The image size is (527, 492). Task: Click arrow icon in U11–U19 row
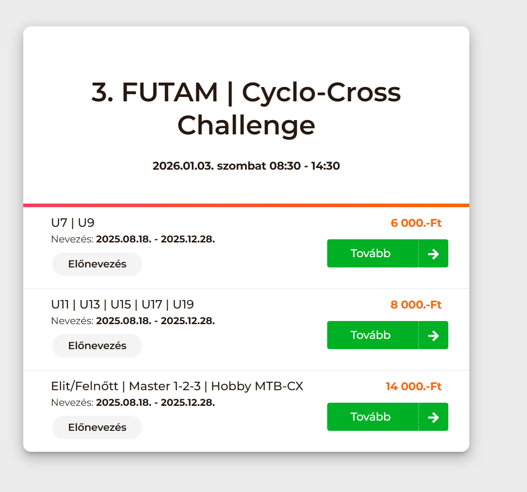tap(433, 335)
